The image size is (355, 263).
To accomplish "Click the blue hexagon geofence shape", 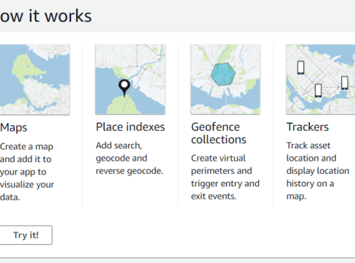I will tap(223, 75).
